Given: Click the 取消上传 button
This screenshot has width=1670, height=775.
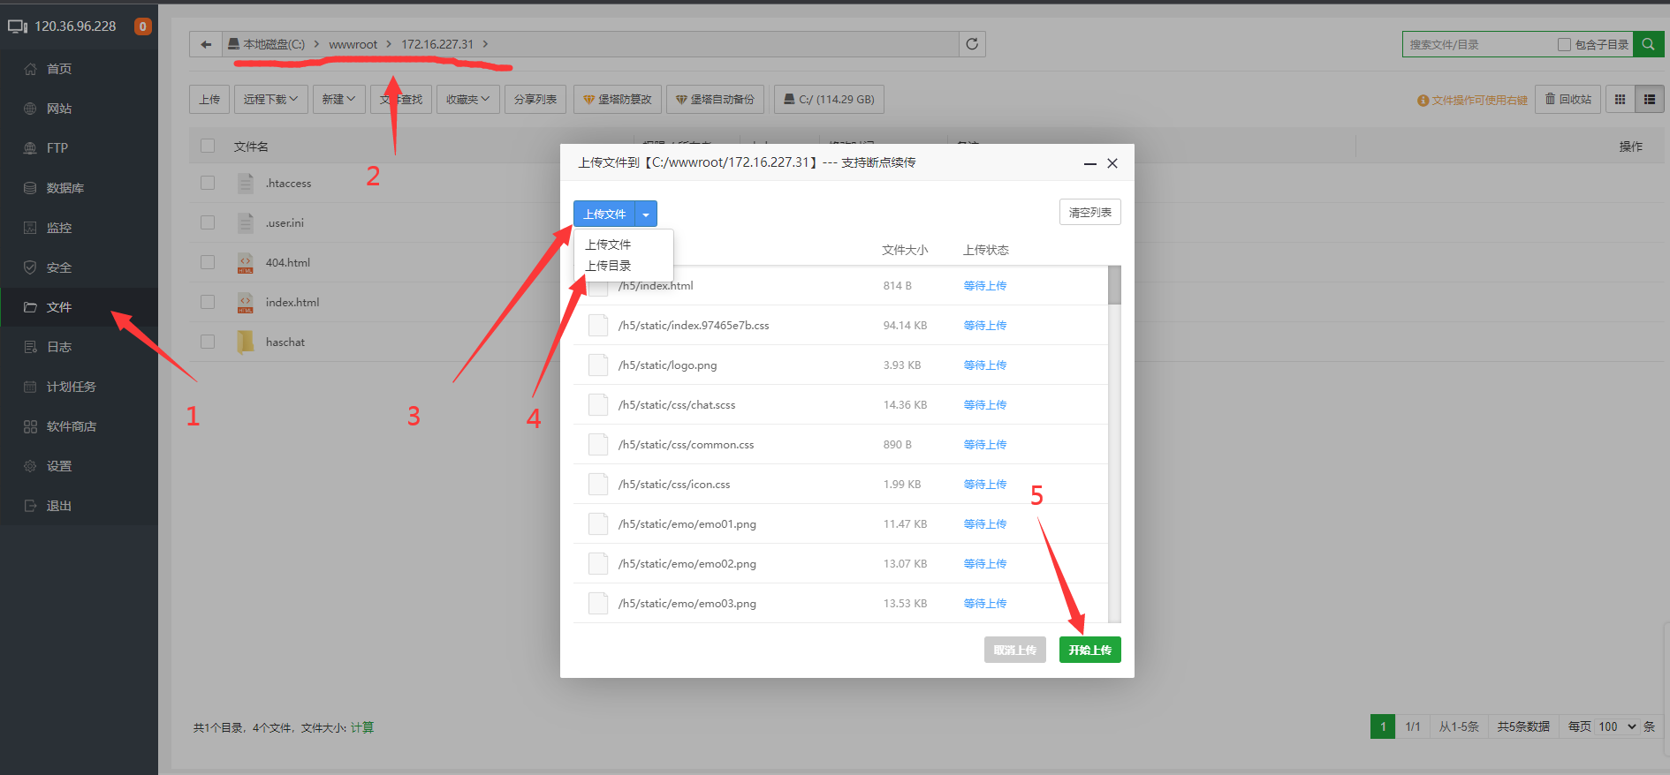Looking at the screenshot, I should coord(1014,650).
